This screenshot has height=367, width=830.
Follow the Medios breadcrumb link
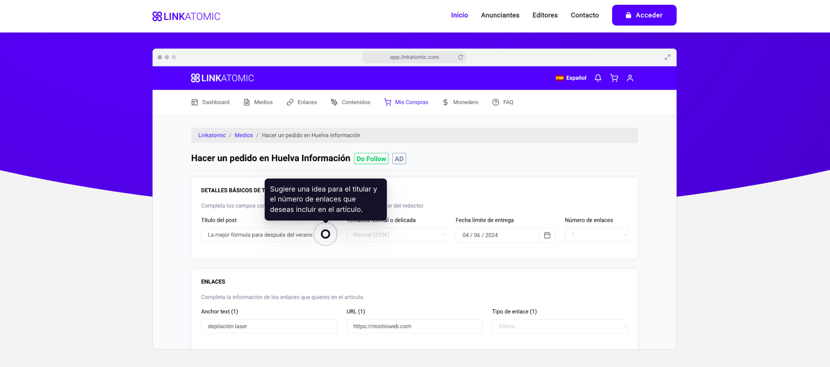point(243,135)
